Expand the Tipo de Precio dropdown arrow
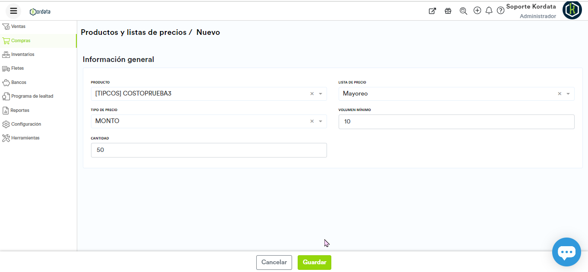The image size is (588, 272). [321, 121]
